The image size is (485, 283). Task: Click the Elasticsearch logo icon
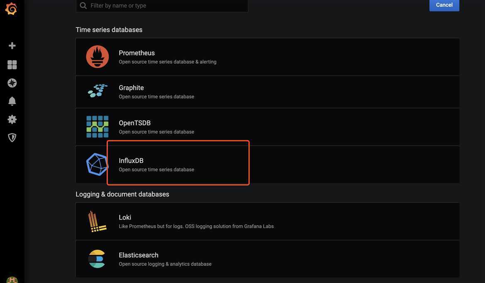(x=97, y=259)
